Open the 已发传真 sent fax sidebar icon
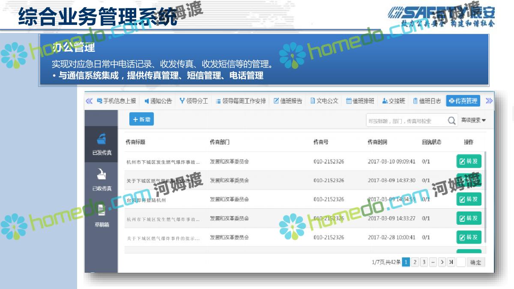The height and width of the screenshot is (289, 514). tap(102, 144)
